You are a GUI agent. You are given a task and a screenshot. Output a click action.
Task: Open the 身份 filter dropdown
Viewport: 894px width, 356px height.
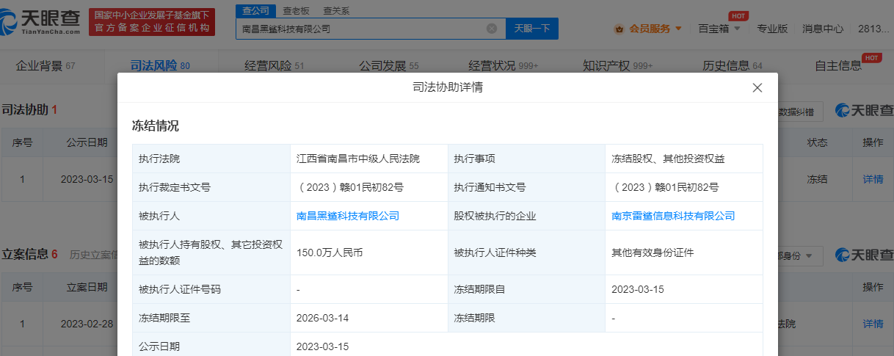tap(798, 256)
